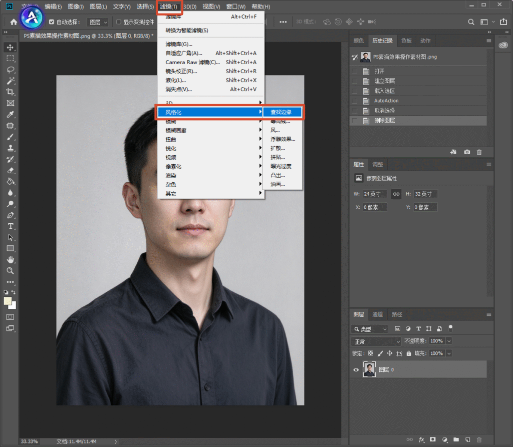Switch to the 通道 tab
This screenshot has width=513, height=447.
378,314
